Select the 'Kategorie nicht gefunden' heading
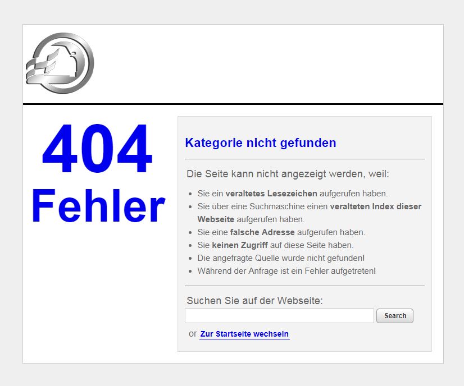This screenshot has height=386, width=464. pyautogui.click(x=260, y=143)
